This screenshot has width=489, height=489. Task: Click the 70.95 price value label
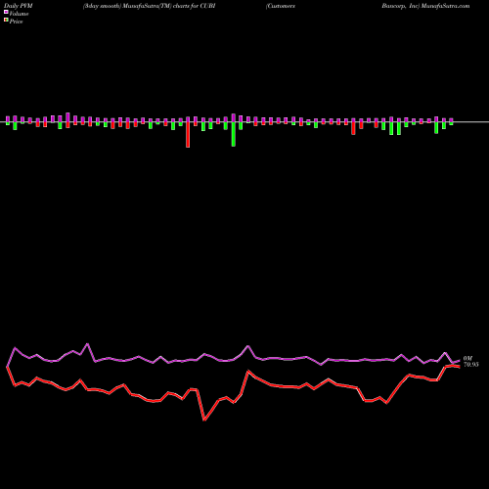click(x=471, y=365)
